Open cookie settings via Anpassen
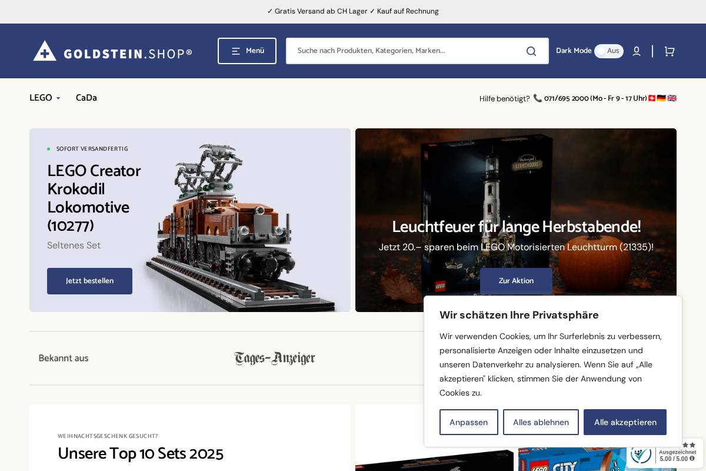Image resolution: width=706 pixels, height=471 pixels. (469, 422)
